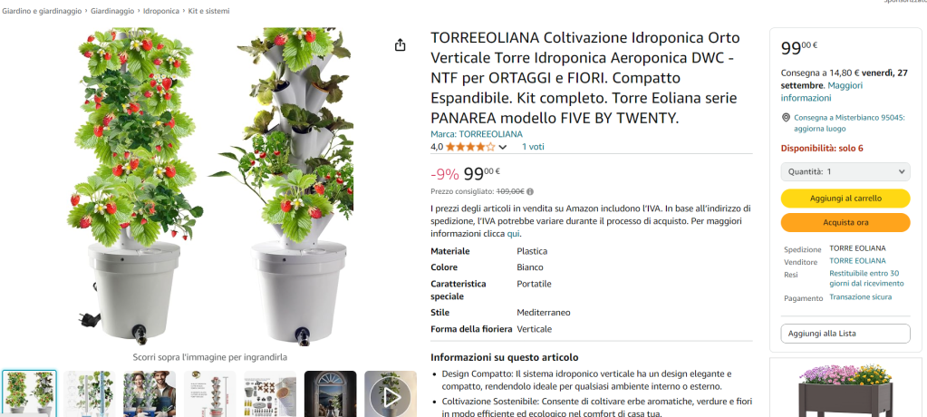Viewport: 927px width, 417px height.
Task: Click Acquista ora button
Action: pyautogui.click(x=845, y=222)
